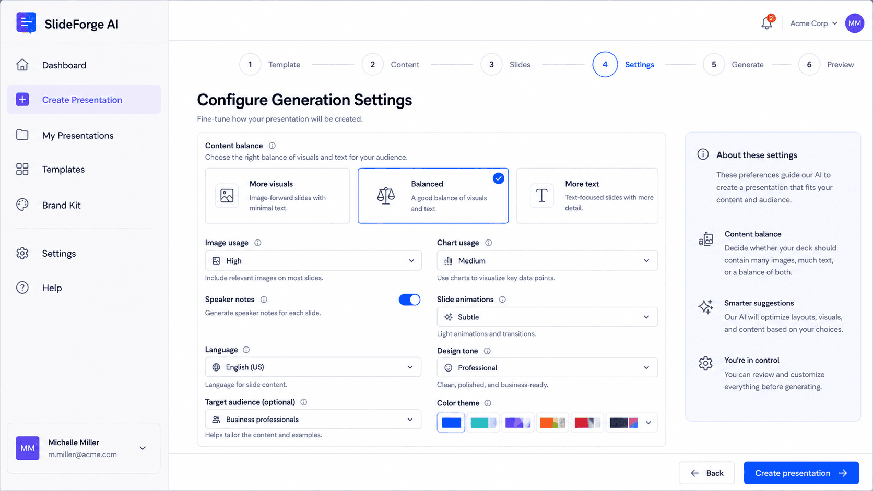Go to step 4 Settings
Screen dimensions: 873x491
tap(623, 65)
